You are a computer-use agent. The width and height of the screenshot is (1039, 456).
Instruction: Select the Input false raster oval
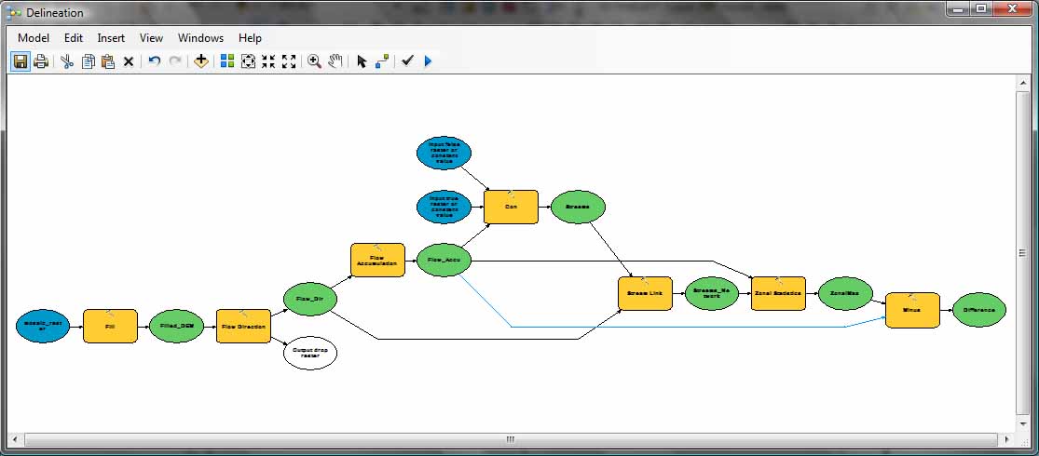pyautogui.click(x=444, y=153)
